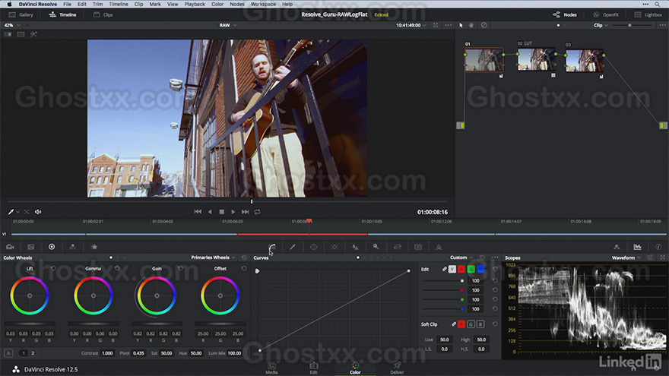Adjust the Gamma master wheel slider
This screenshot has height=376, width=669.
(94, 324)
